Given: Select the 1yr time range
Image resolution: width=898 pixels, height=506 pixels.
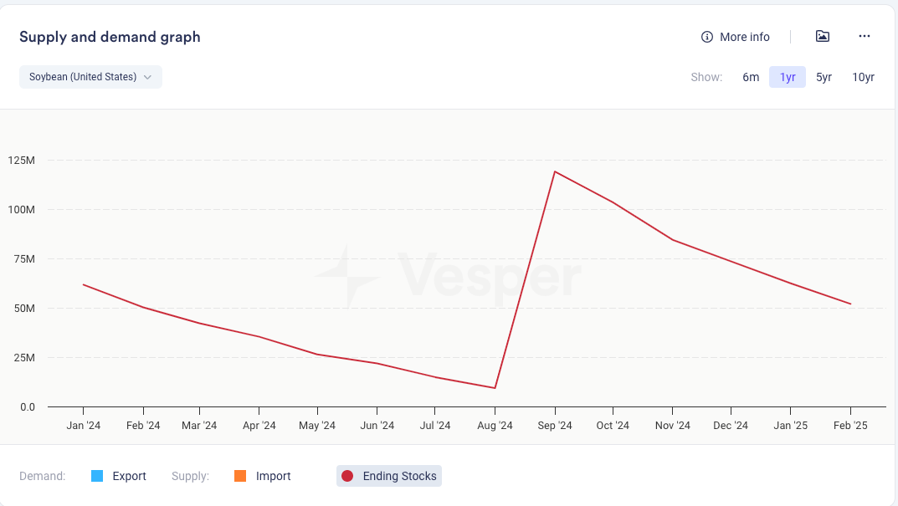Looking at the screenshot, I should [788, 77].
